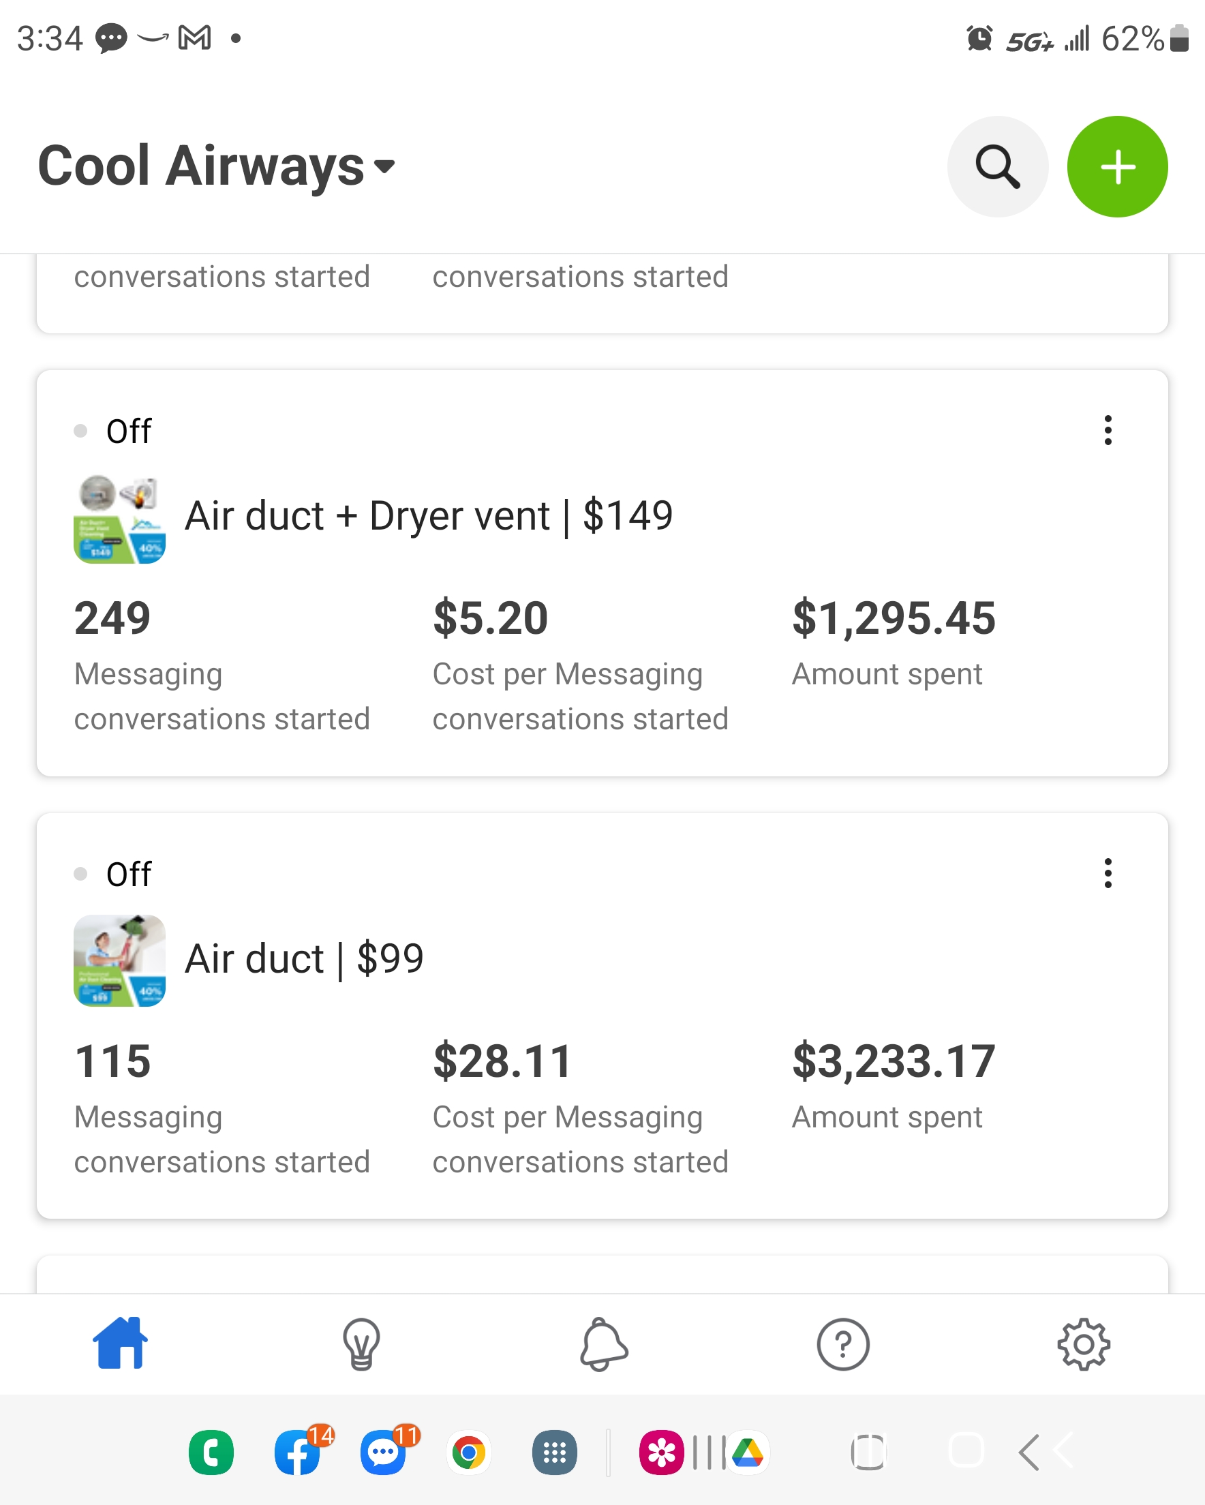Open the Air duct | $99 campaign title
This screenshot has height=1505, width=1205.
click(304, 958)
